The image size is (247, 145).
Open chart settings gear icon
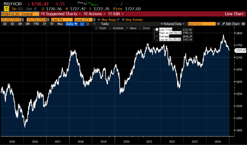pyautogui.click(x=242, y=24)
